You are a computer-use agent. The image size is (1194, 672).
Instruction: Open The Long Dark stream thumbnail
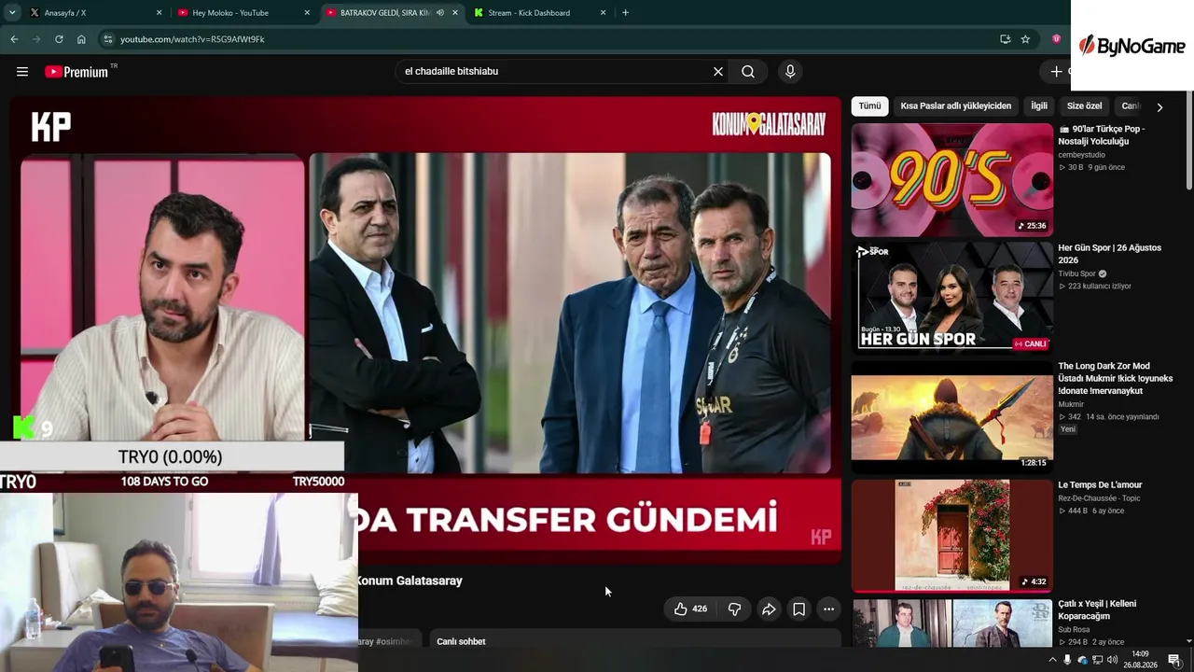pyautogui.click(x=951, y=417)
